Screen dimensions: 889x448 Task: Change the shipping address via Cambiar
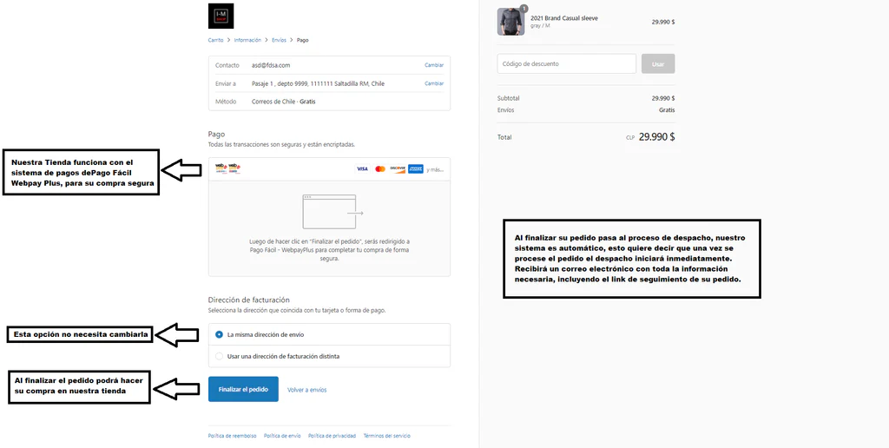[x=434, y=83]
